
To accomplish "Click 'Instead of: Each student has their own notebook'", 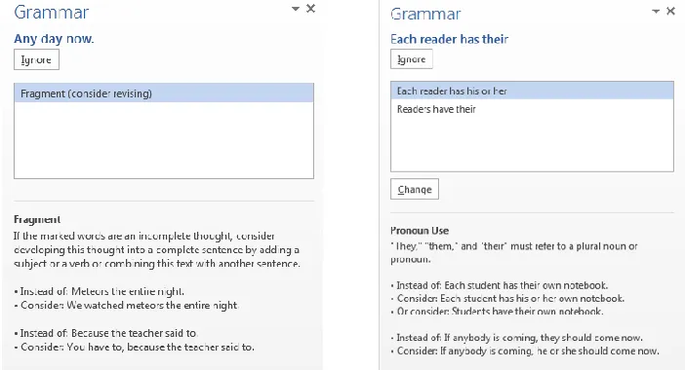I will pyautogui.click(x=500, y=285).
